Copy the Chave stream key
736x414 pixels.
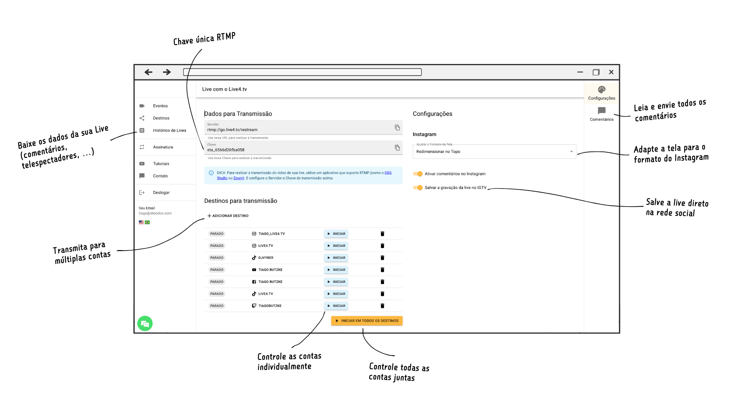(398, 148)
